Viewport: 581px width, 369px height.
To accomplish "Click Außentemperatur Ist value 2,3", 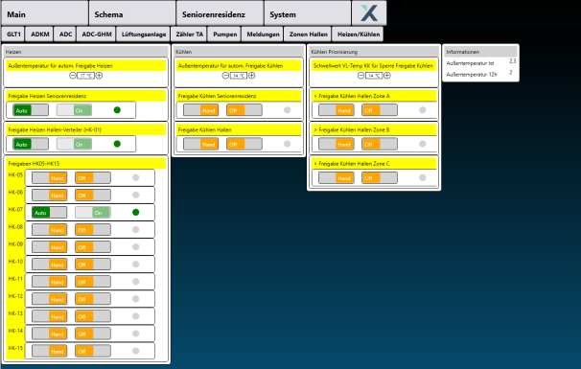I will coord(513,61).
